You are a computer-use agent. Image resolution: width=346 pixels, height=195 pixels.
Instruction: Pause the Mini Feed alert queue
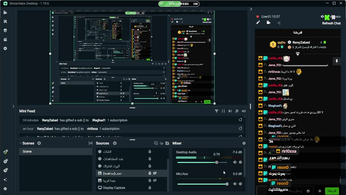223,111
